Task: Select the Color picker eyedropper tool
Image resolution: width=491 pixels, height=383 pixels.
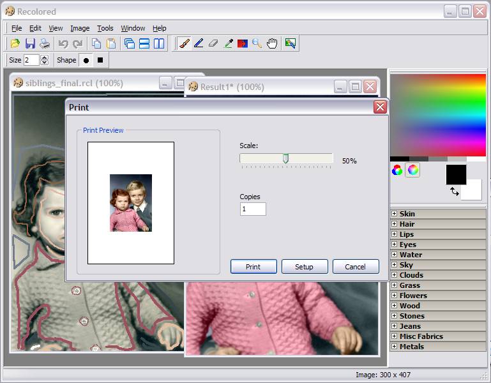Action: point(229,43)
